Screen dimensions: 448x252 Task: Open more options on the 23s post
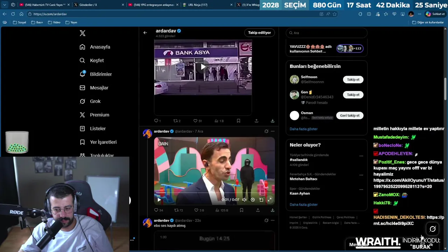tap(273, 220)
